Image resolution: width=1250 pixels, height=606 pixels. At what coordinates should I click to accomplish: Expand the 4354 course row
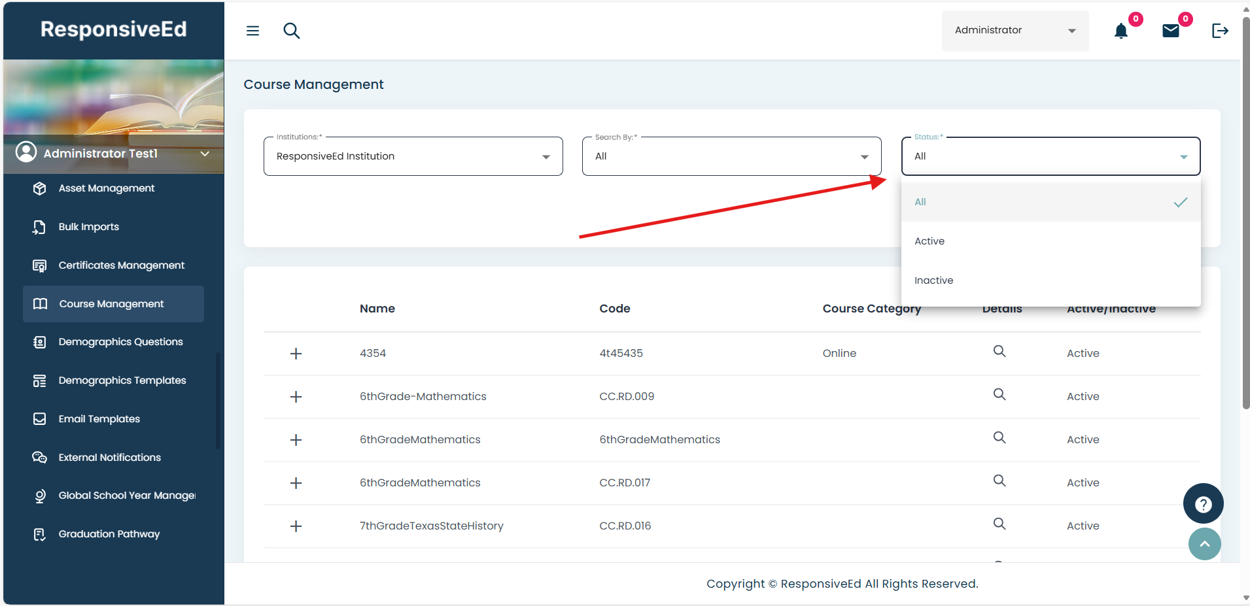[x=296, y=354]
